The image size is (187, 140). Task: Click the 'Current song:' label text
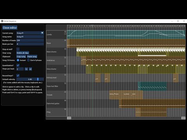(8, 33)
